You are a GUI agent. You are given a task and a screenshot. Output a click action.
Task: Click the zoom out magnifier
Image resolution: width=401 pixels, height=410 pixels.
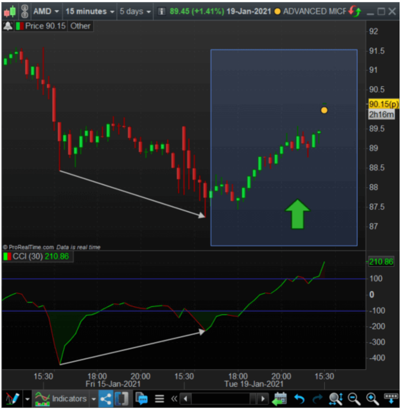pyautogui.click(x=354, y=399)
